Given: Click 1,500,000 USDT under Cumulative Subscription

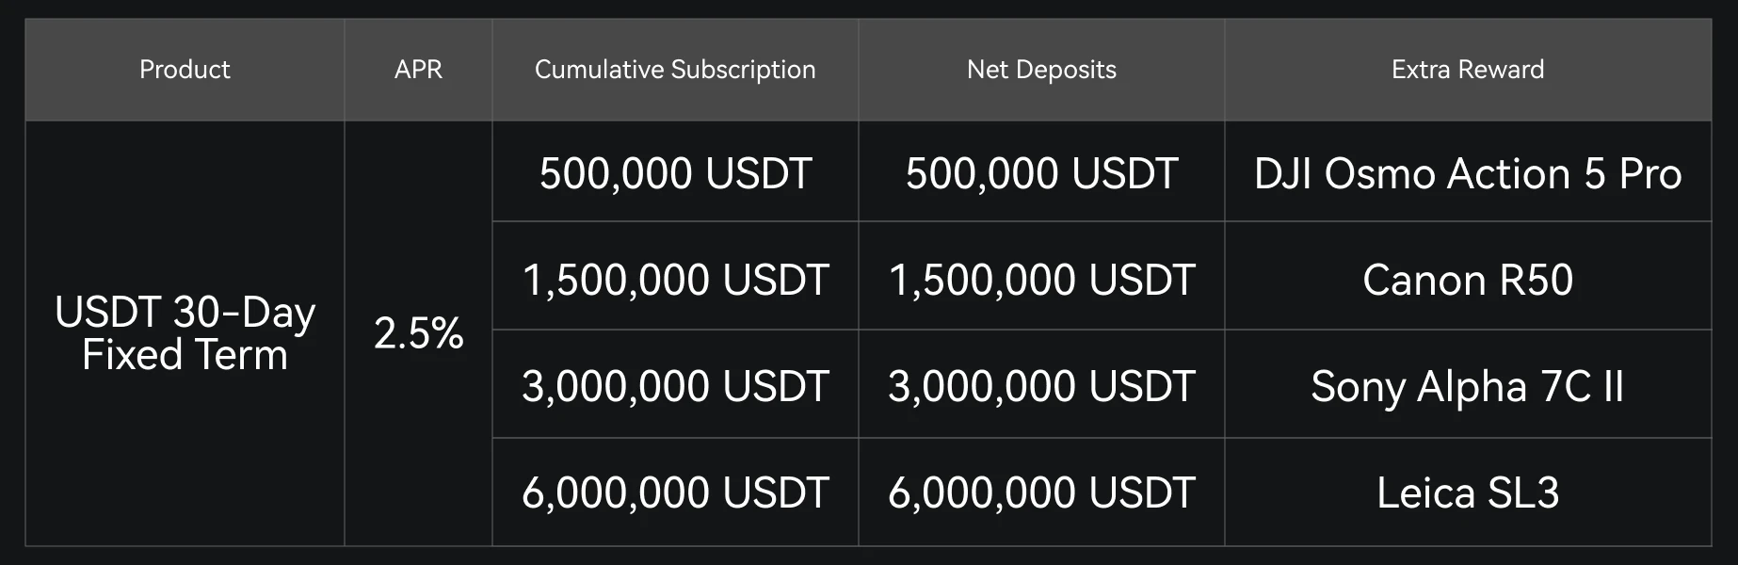Looking at the screenshot, I should (x=675, y=281).
